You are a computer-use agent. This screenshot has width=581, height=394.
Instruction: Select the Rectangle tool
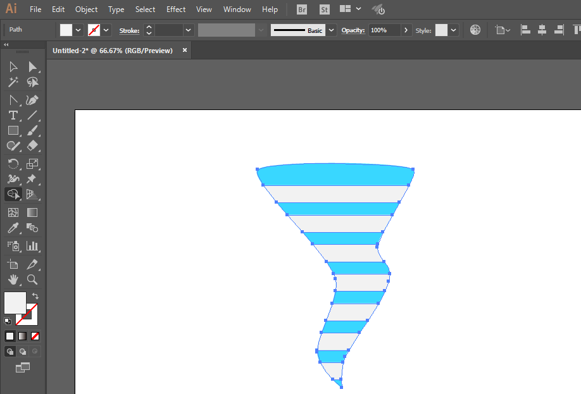click(13, 130)
